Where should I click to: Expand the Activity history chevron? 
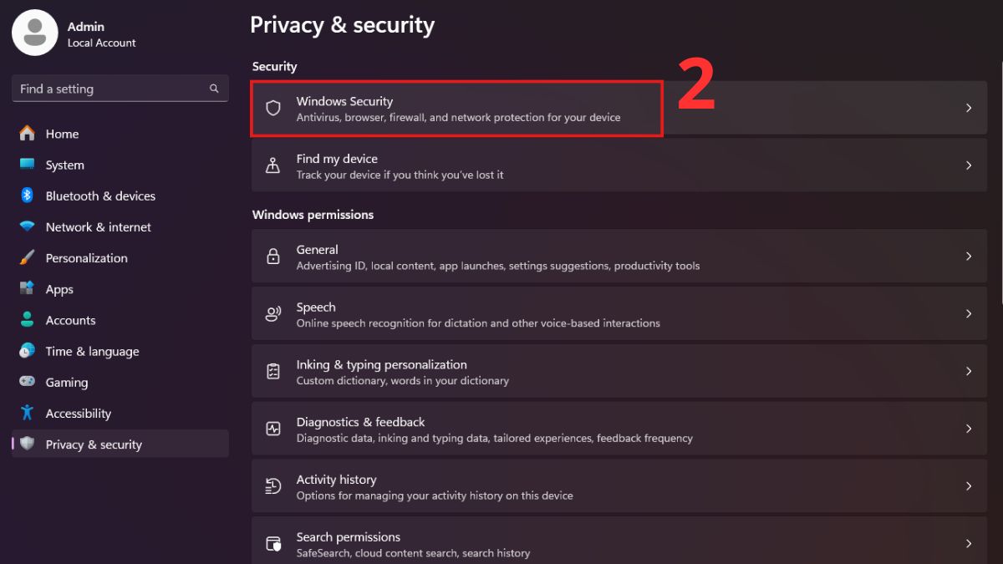point(968,485)
